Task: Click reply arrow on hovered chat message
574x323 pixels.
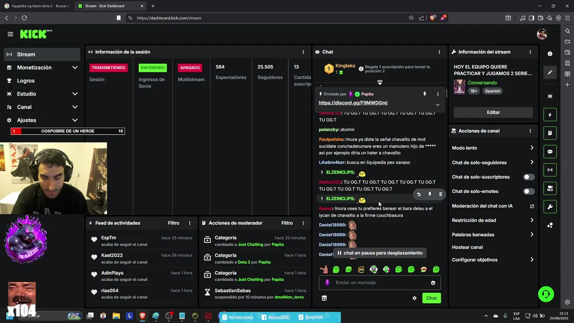Action: point(419,194)
